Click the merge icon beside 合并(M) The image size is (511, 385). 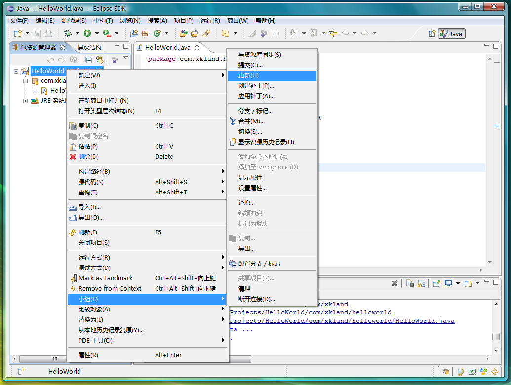[233, 121]
